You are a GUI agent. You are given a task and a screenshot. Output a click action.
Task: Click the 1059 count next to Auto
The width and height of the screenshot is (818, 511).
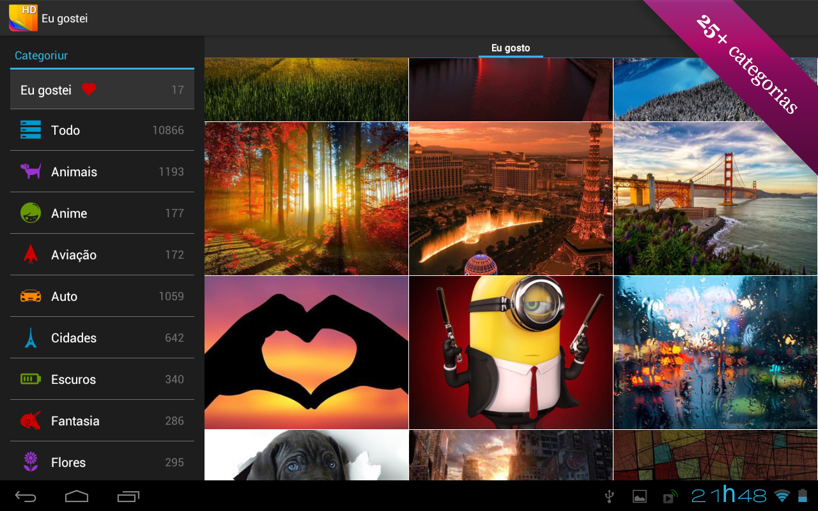coord(171,296)
